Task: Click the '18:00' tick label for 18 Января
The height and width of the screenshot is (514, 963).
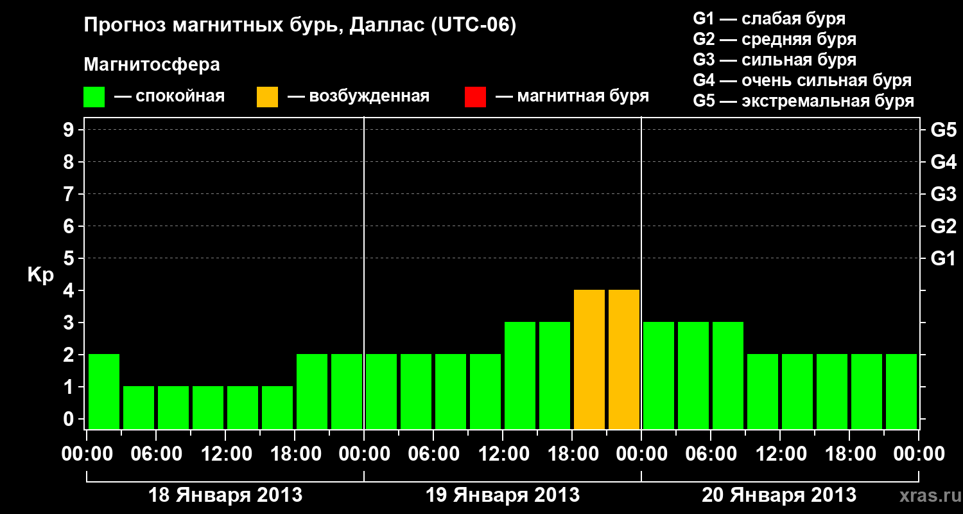Action: point(295,454)
